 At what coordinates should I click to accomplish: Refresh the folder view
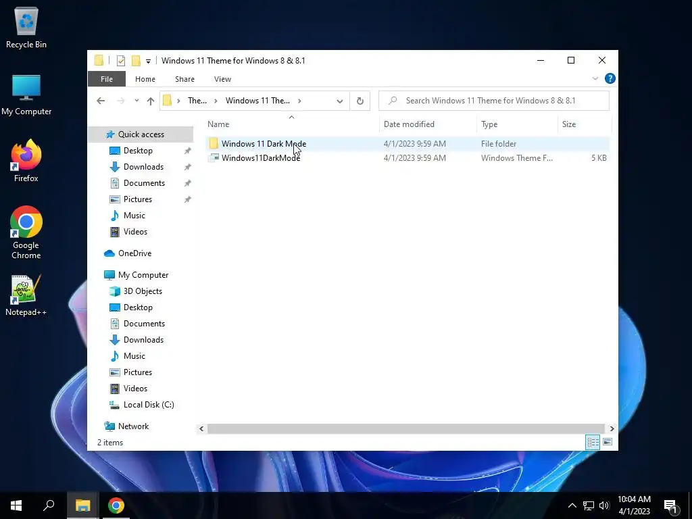click(360, 101)
